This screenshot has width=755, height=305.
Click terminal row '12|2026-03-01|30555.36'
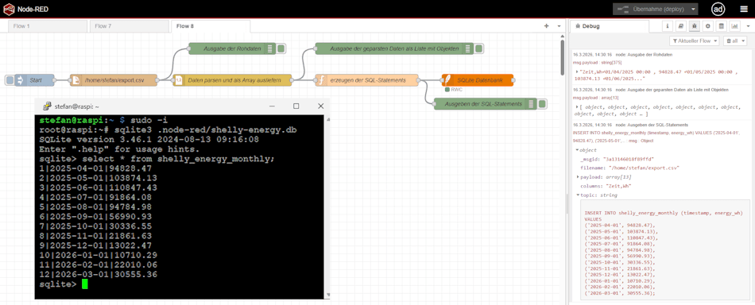(98, 274)
